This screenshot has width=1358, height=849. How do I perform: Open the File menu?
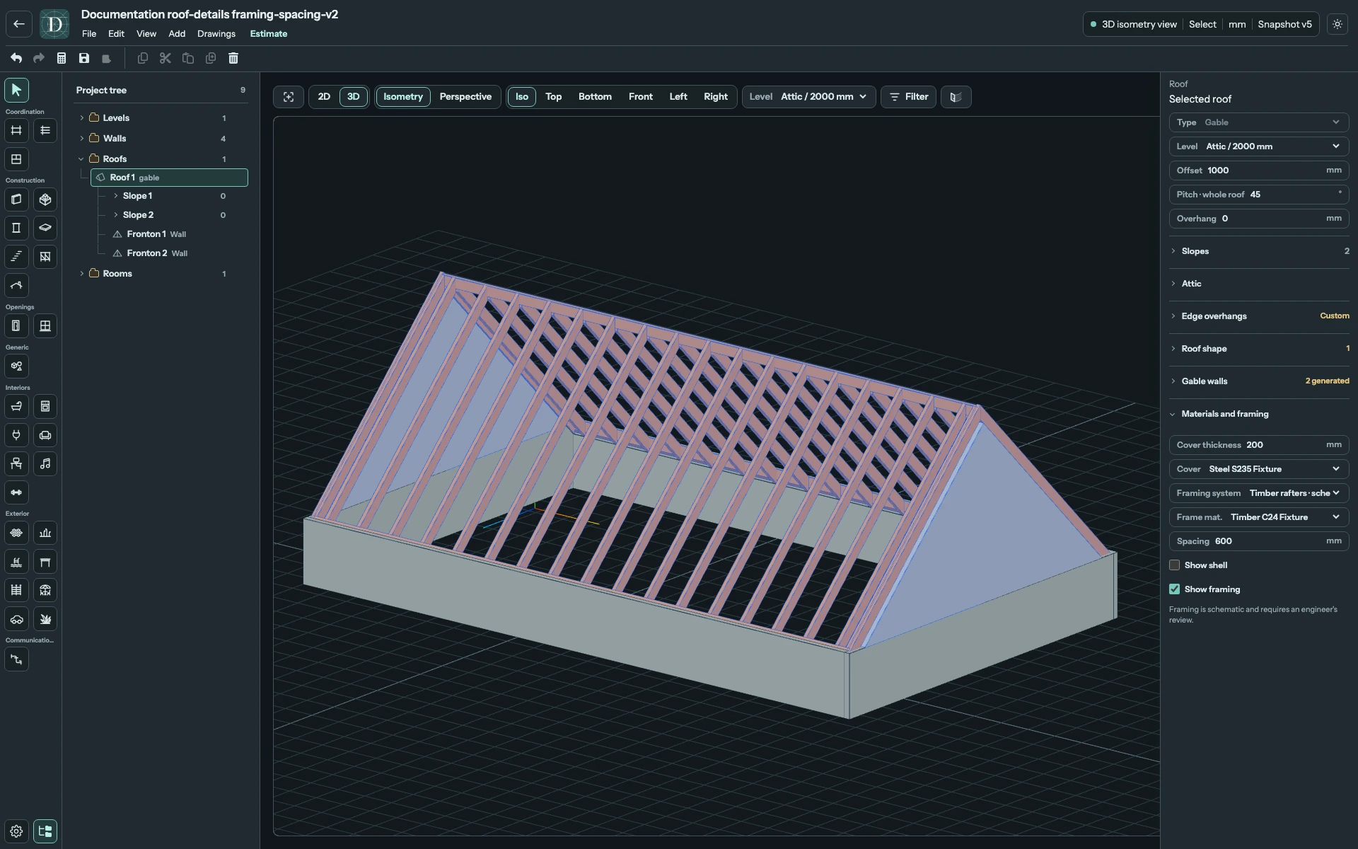[89, 34]
